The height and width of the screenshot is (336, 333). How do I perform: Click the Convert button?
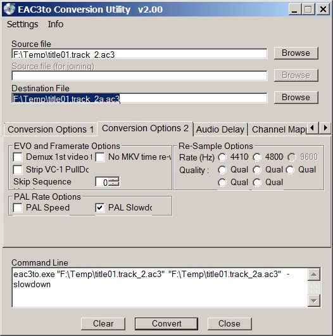166,323
